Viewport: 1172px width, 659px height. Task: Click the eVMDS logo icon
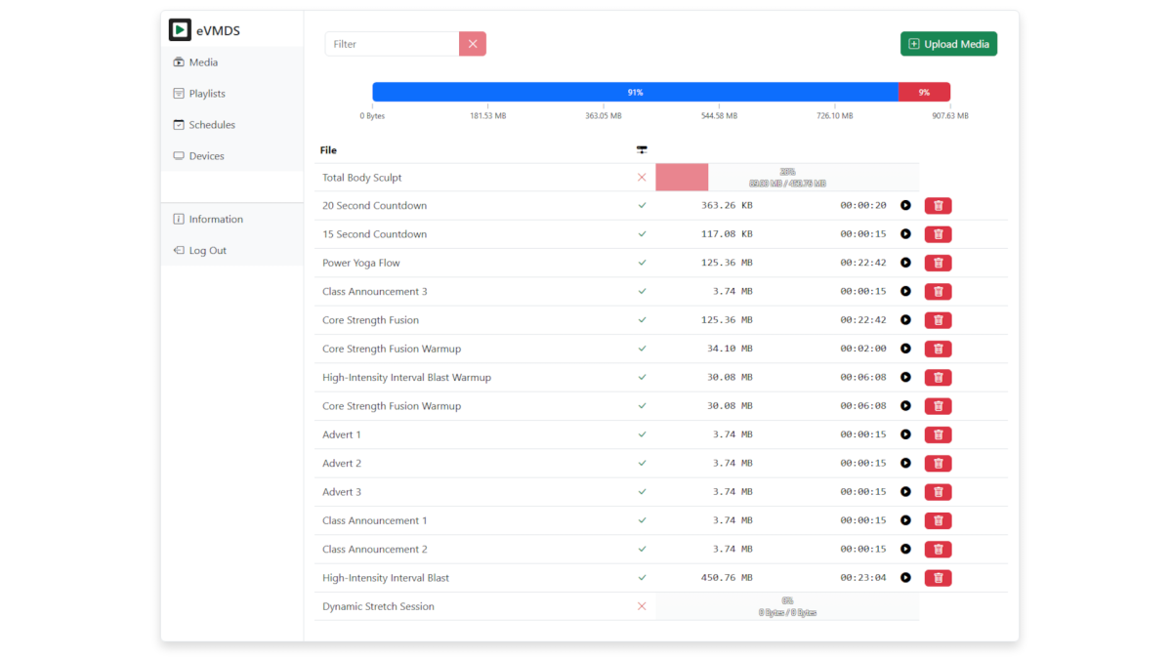point(180,30)
